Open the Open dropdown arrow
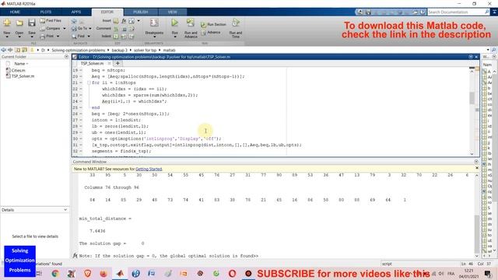The image size is (498, 280). (x=19, y=37)
